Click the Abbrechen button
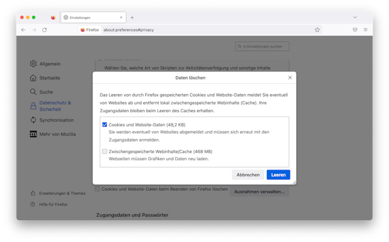 tap(248, 175)
